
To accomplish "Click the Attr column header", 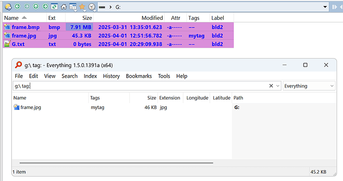I will [x=175, y=18].
